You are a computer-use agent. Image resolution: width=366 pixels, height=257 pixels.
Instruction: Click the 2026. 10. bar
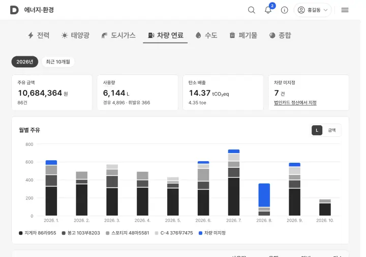[x=325, y=207]
